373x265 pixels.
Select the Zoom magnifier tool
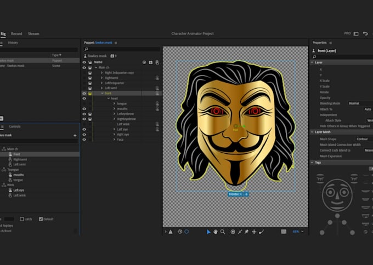[223, 232]
